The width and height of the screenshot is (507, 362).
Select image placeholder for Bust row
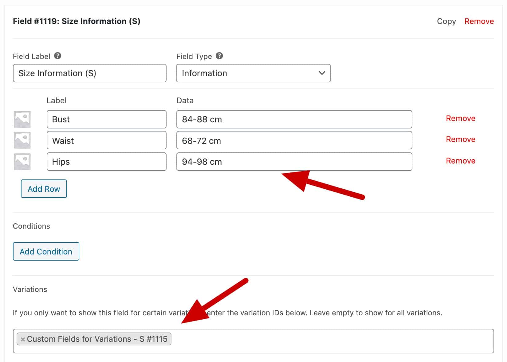(22, 119)
